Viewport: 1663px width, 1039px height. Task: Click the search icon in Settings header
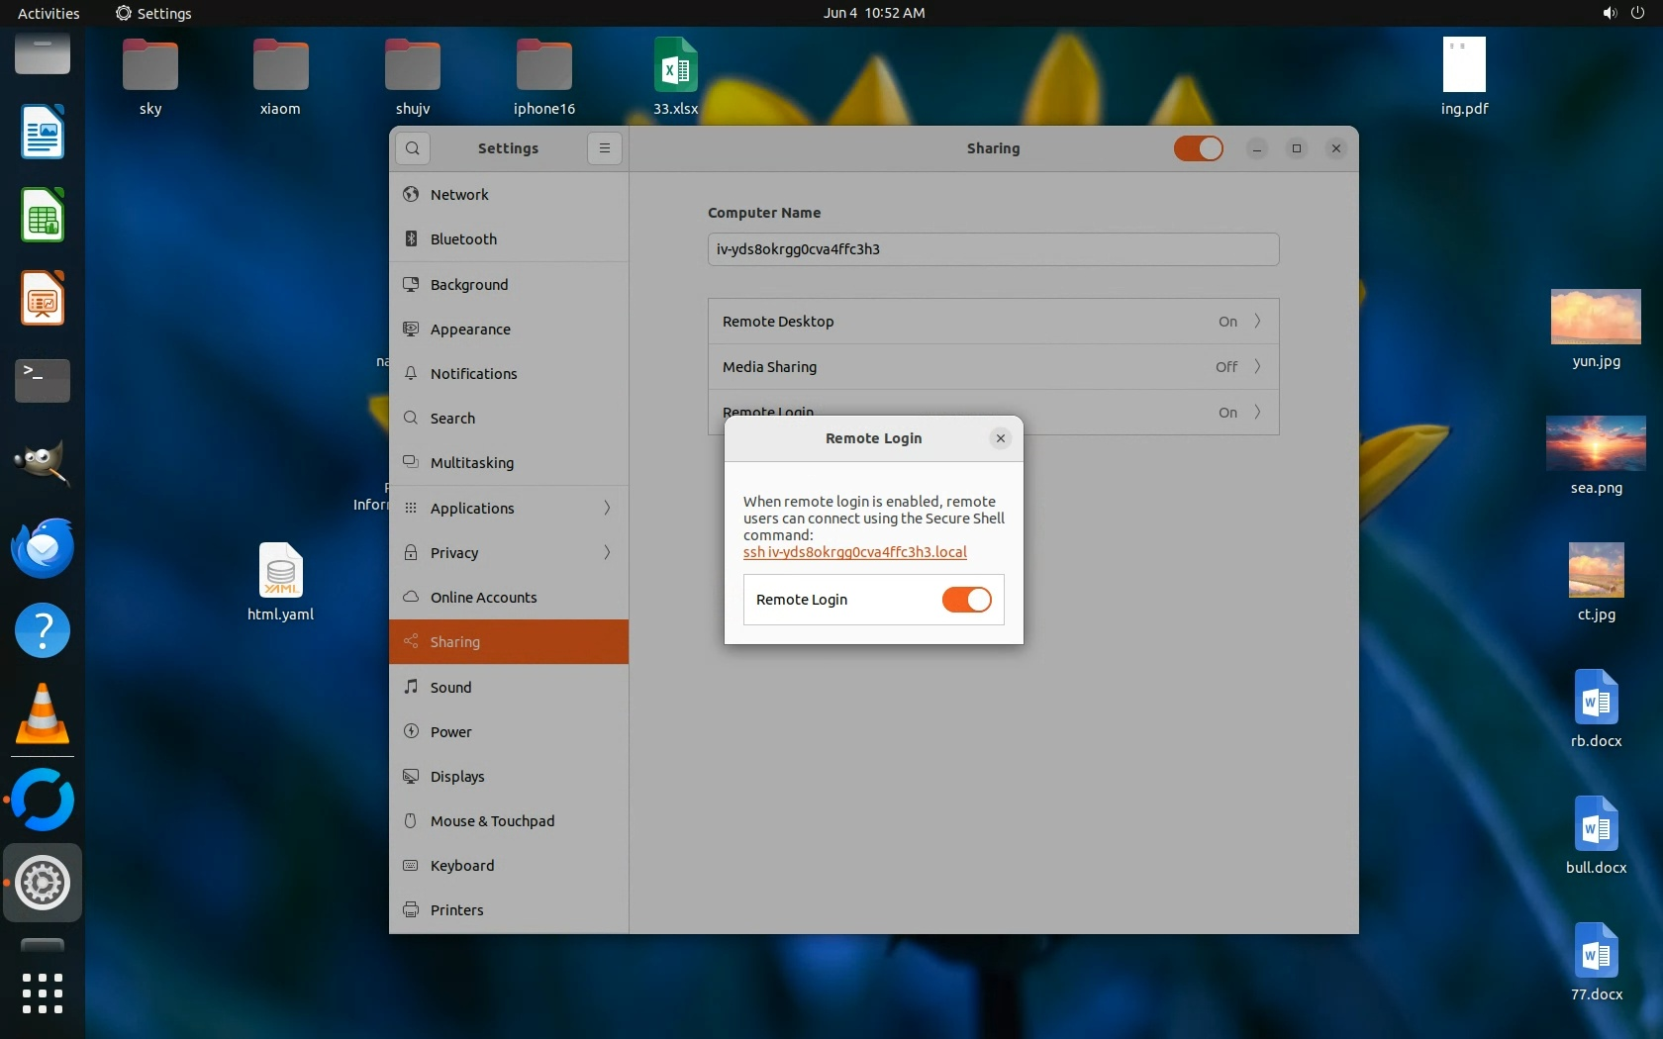coord(413,148)
